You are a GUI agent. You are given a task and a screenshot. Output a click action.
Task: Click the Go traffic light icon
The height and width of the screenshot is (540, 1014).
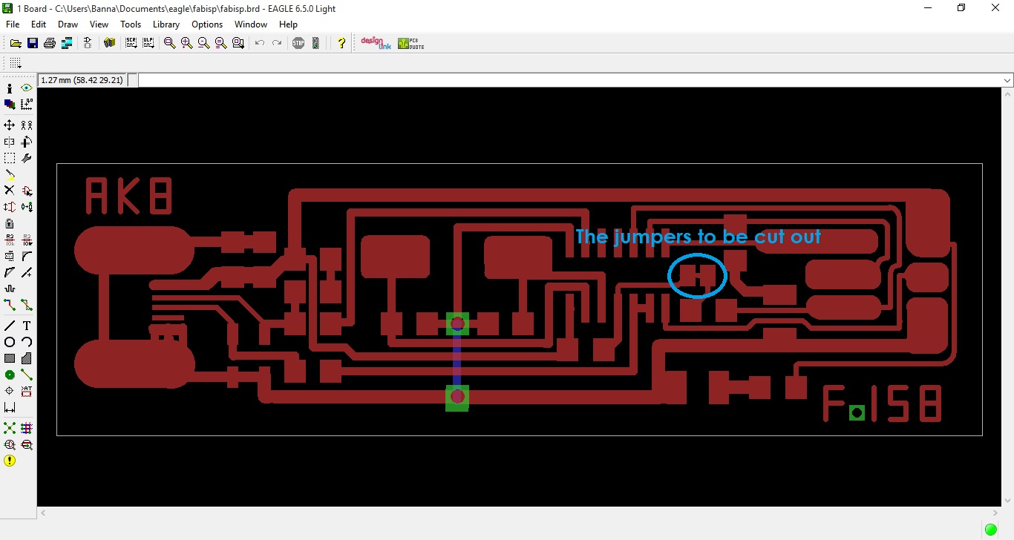[x=315, y=43]
